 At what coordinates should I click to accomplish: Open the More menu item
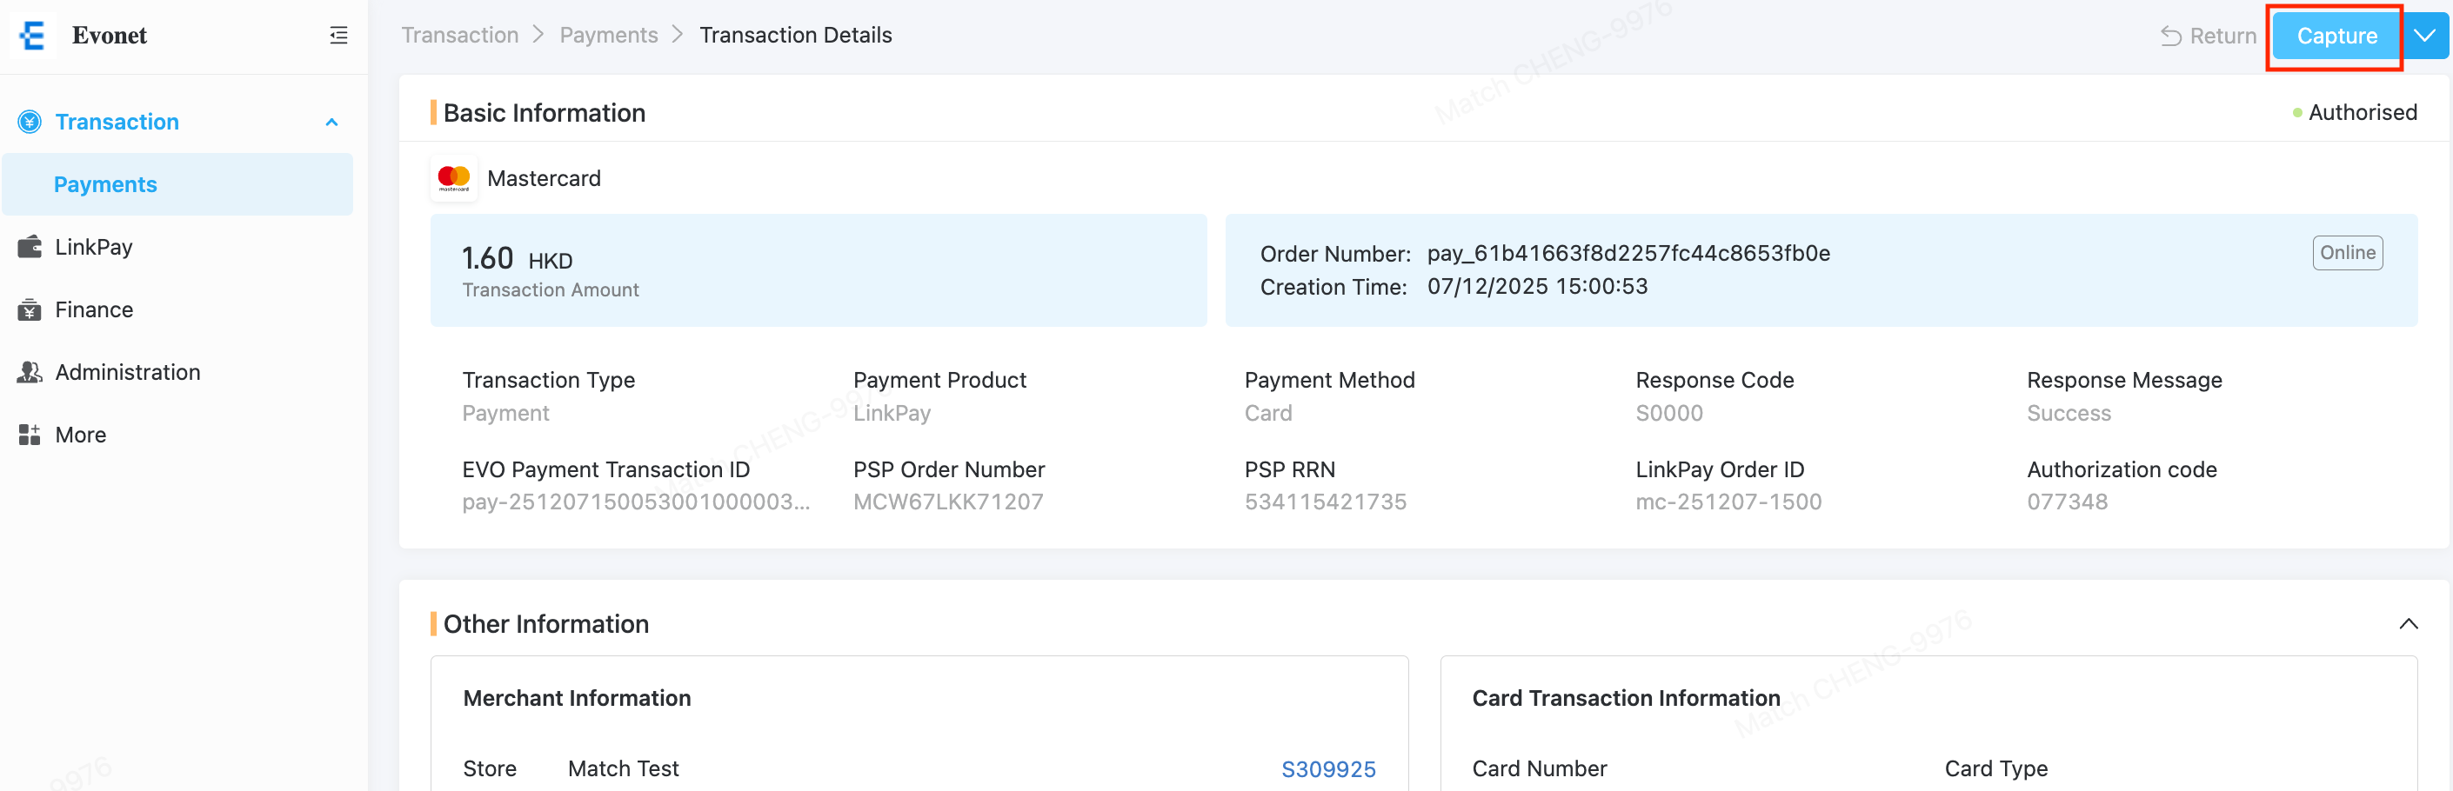(x=177, y=435)
